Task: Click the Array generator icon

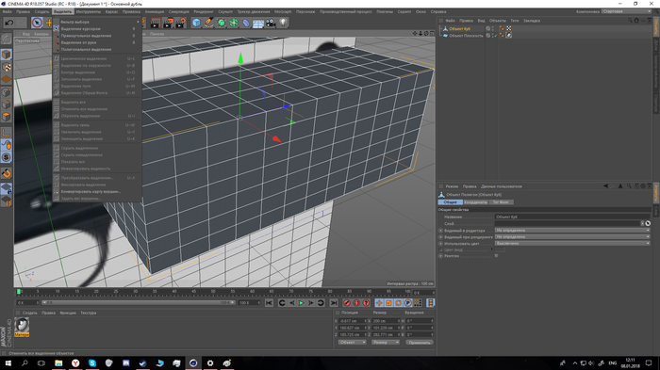Action: click(x=234, y=23)
